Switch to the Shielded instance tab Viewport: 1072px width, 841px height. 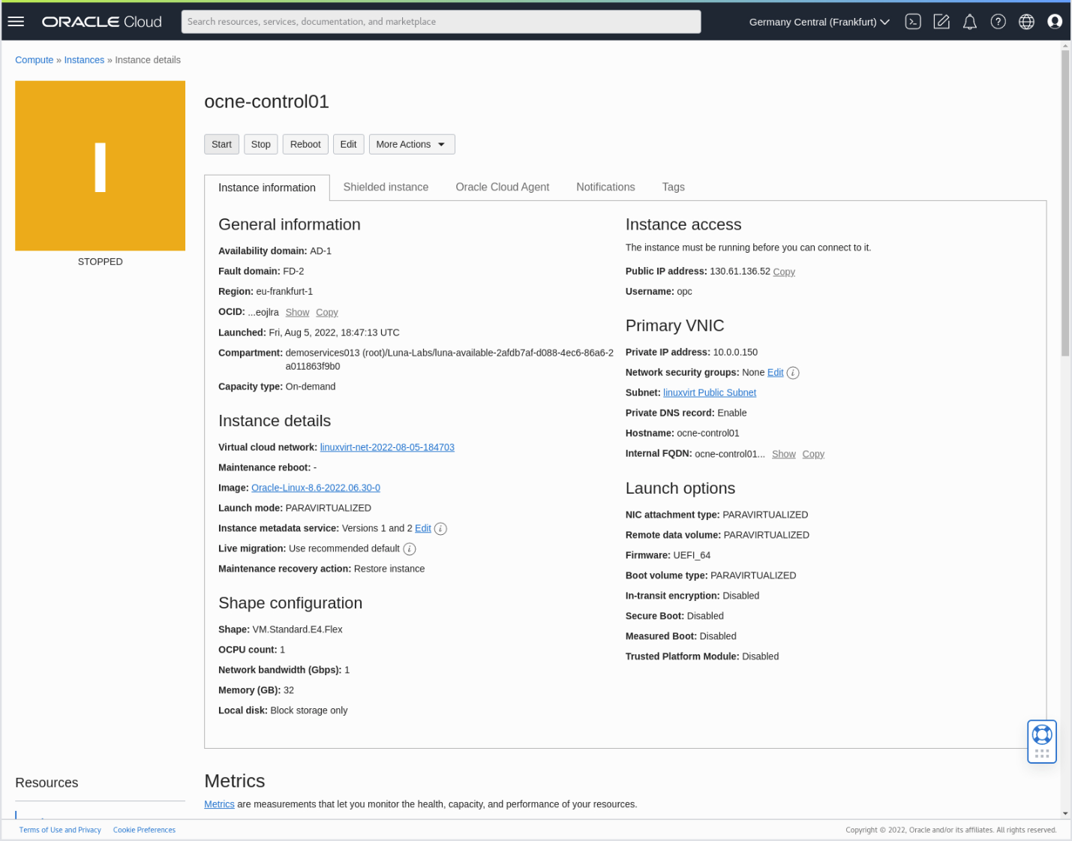tap(386, 187)
